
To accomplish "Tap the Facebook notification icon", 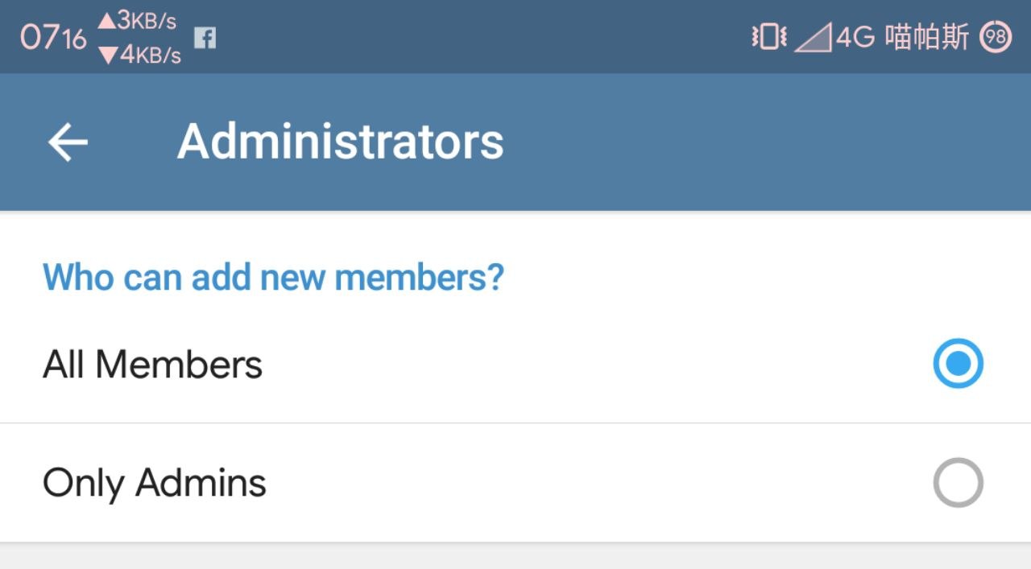I will [205, 38].
